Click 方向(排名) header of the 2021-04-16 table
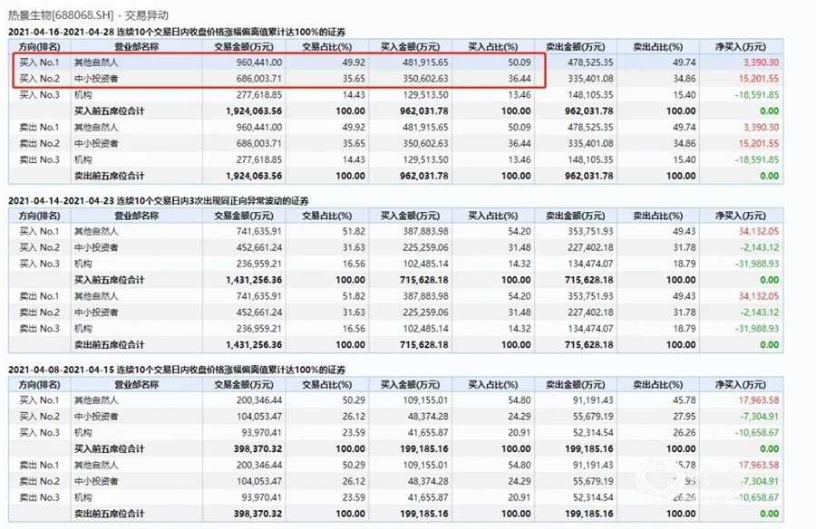This screenshot has height=529, width=816. (x=39, y=47)
